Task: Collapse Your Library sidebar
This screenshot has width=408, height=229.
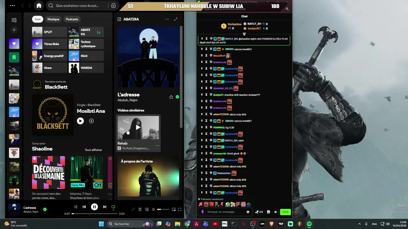Action: click(x=14, y=20)
